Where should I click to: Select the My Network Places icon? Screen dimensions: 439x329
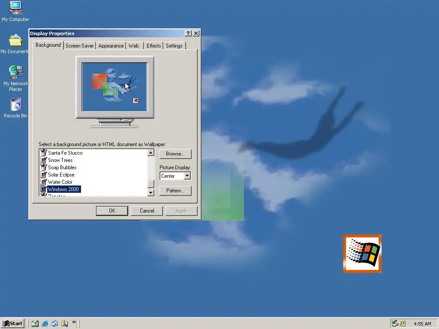click(15, 78)
